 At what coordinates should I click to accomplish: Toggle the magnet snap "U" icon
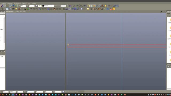pyautogui.click(x=2, y=6)
